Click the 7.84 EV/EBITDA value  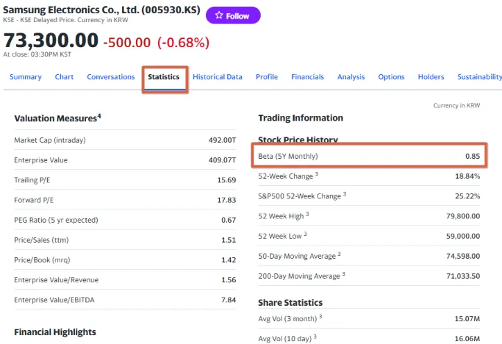tap(229, 300)
